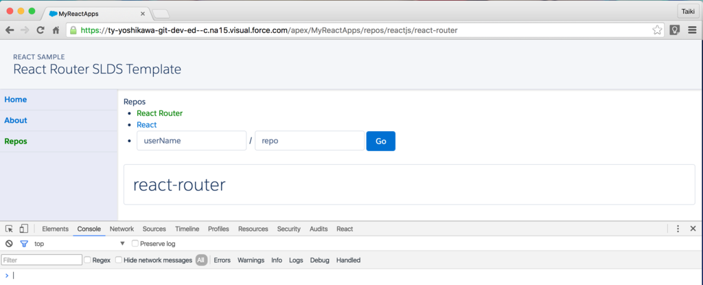Open the Timeline tab
Image resolution: width=703 pixels, height=285 pixels.
187,229
